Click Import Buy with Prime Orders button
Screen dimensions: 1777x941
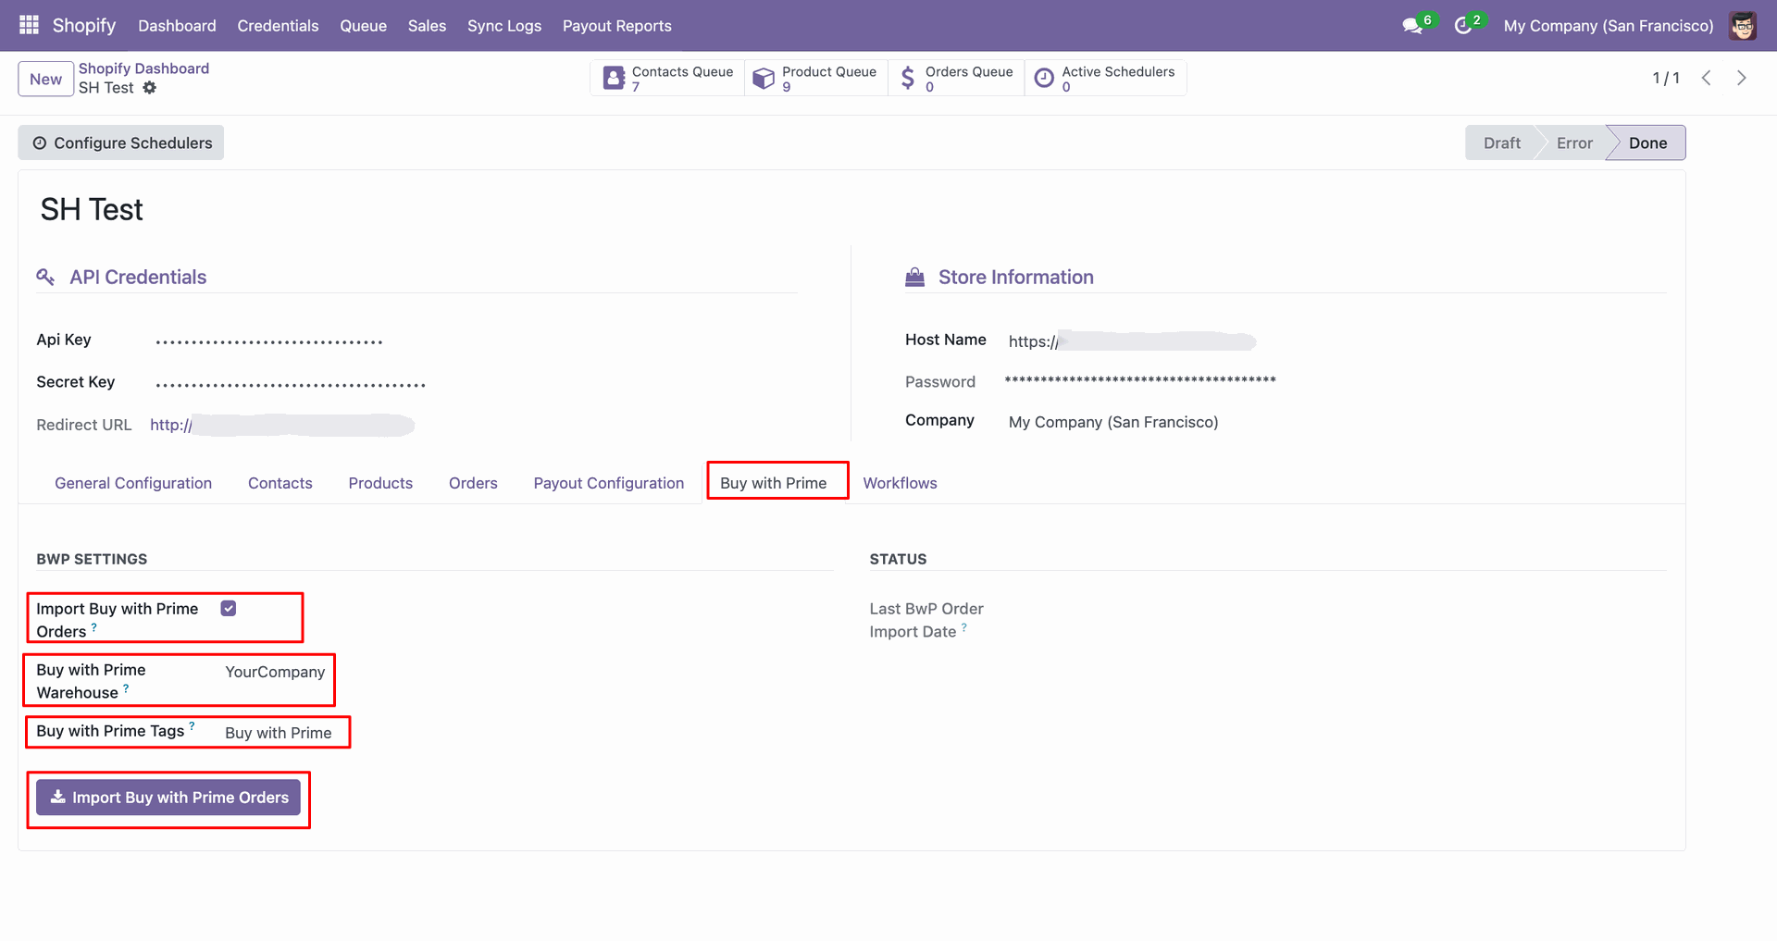click(168, 798)
